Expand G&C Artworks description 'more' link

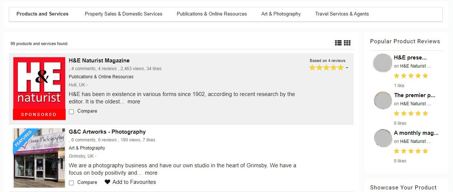point(151,173)
